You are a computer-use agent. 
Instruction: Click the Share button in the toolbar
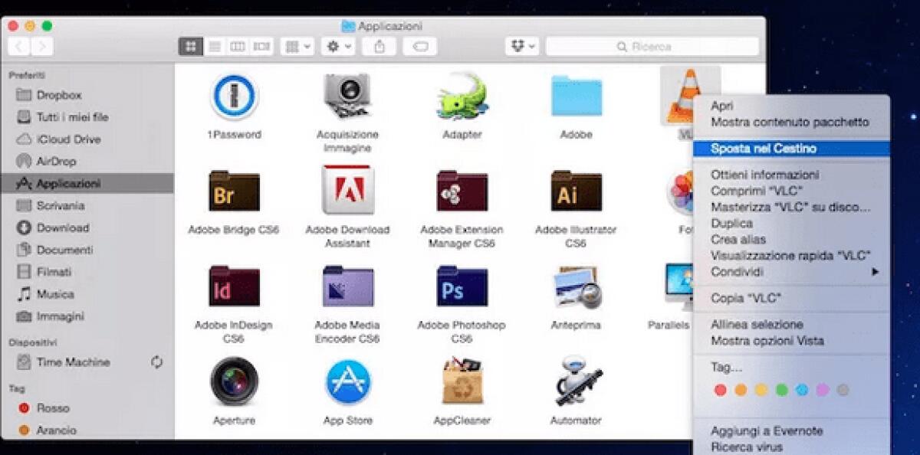point(379,46)
